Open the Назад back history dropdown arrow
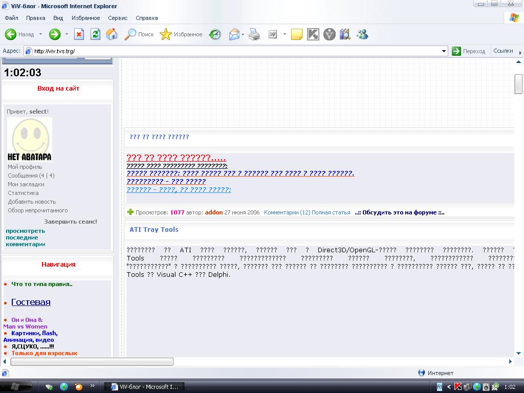 click(40, 34)
